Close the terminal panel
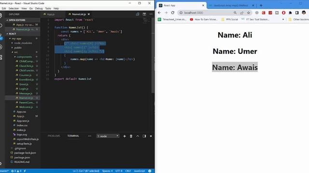Screen dimensions: 309x173 [151, 136]
